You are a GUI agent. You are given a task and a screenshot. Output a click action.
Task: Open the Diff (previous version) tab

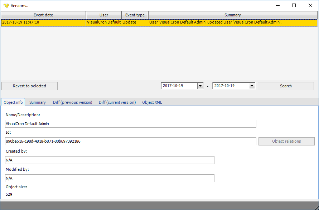[x=73, y=102]
